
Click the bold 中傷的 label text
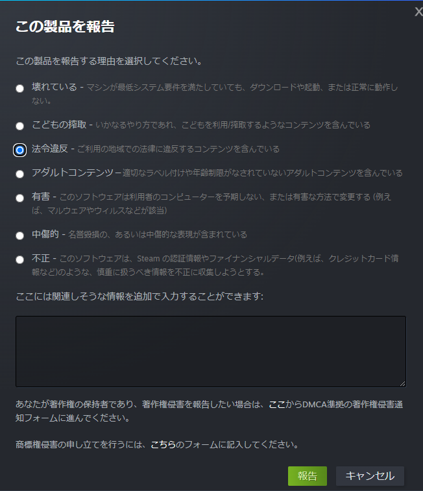[45, 234]
